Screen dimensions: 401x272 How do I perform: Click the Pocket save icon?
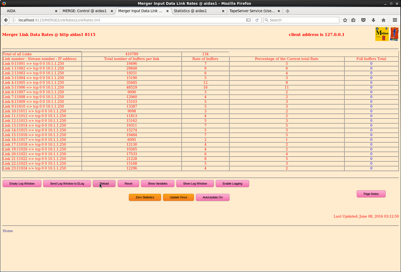pyautogui.click(x=363, y=20)
